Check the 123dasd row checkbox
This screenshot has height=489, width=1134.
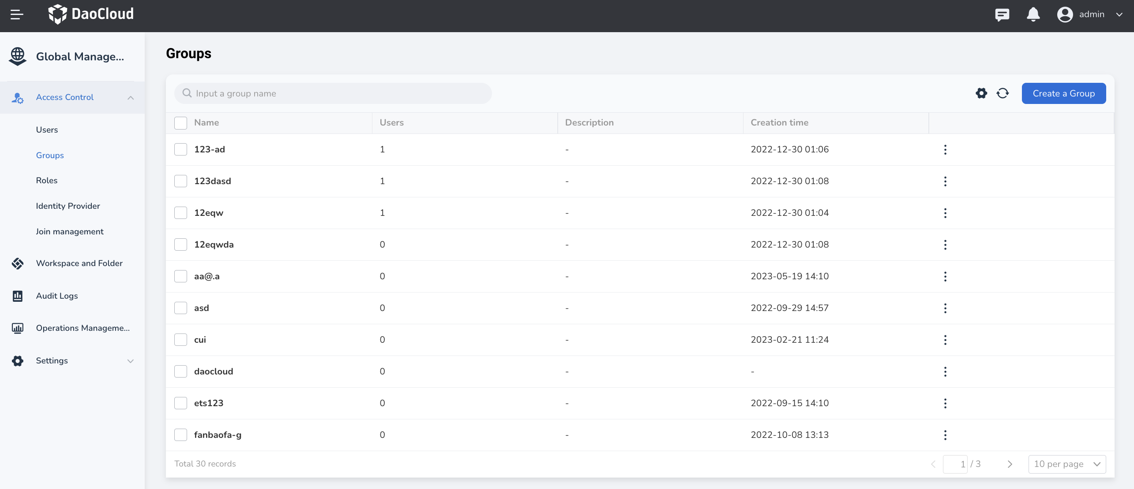(x=180, y=181)
